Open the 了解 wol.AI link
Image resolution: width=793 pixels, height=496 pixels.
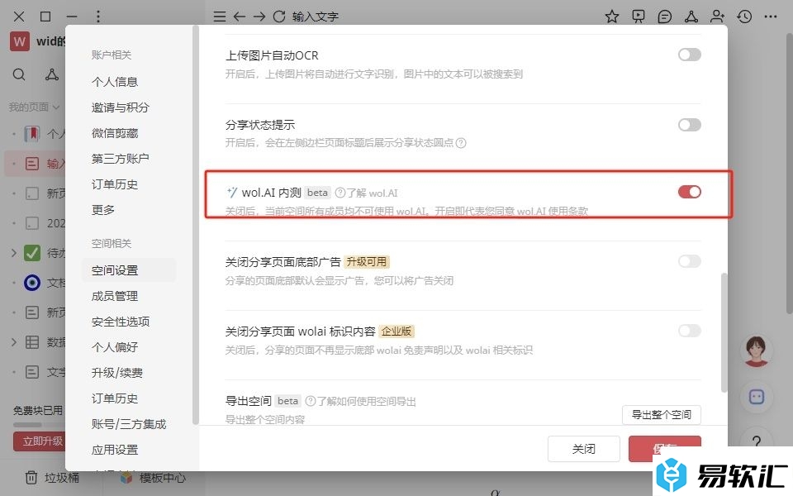(x=373, y=193)
